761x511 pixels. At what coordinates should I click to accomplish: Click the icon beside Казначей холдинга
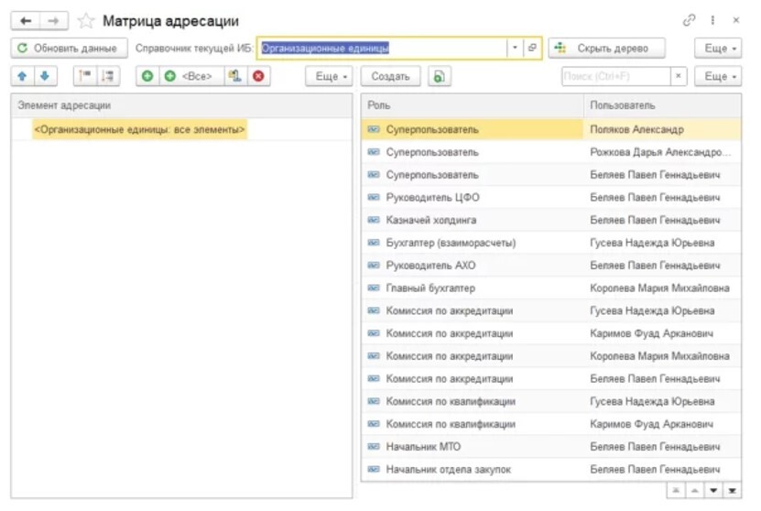click(374, 220)
